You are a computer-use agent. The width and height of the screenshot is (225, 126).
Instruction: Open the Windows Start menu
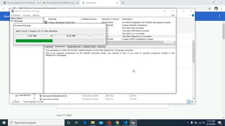pos(4,122)
